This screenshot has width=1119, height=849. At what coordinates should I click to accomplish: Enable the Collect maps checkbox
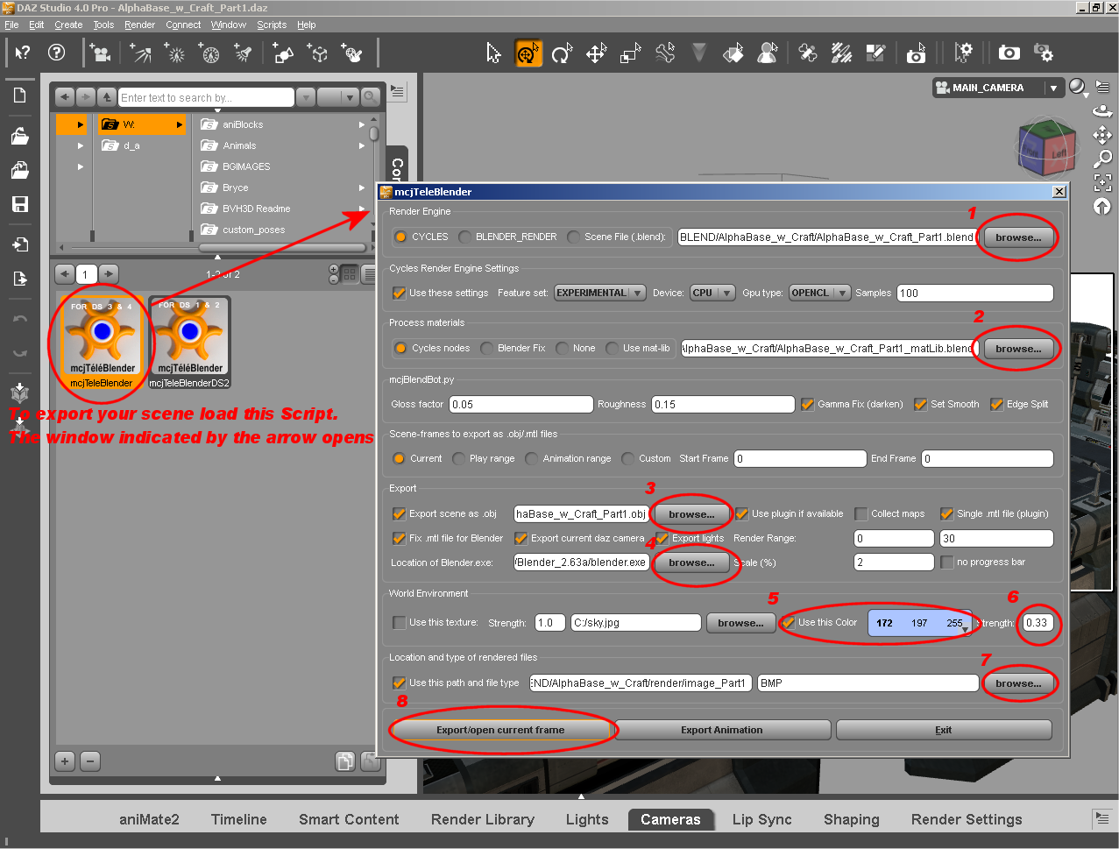861,514
